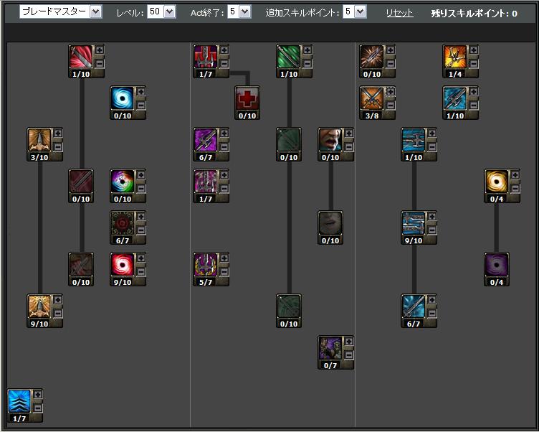Viewport: 539px width, 432px height.
Task: Add a point to the red slash skill
Action: [100, 50]
